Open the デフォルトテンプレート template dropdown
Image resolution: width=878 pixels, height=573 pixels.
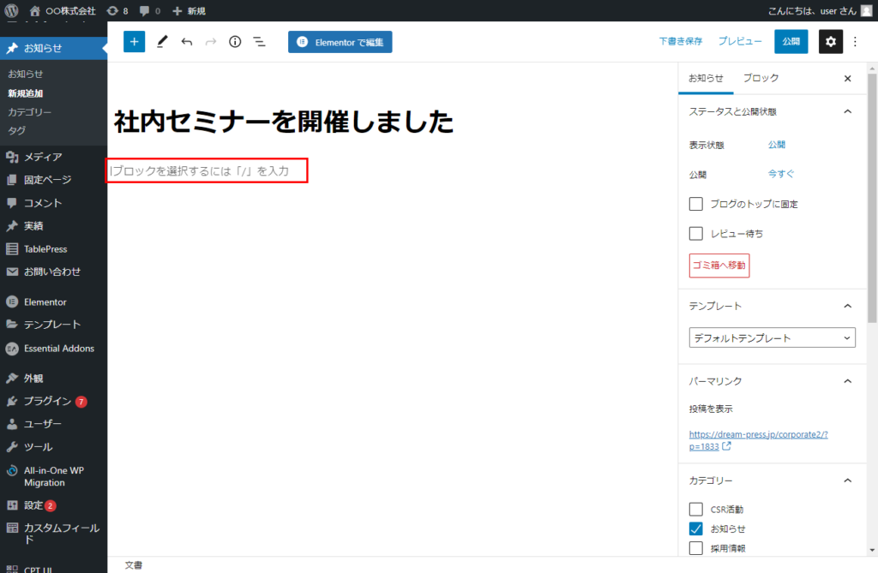pyautogui.click(x=772, y=337)
